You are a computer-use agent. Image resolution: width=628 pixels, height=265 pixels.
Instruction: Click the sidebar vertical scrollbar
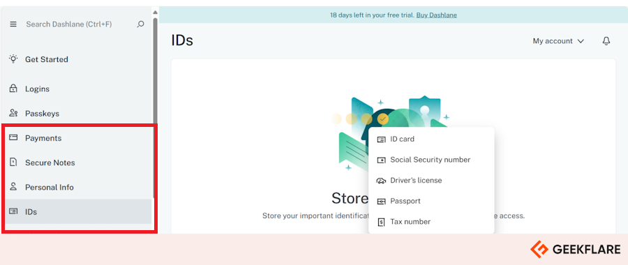tap(156, 108)
